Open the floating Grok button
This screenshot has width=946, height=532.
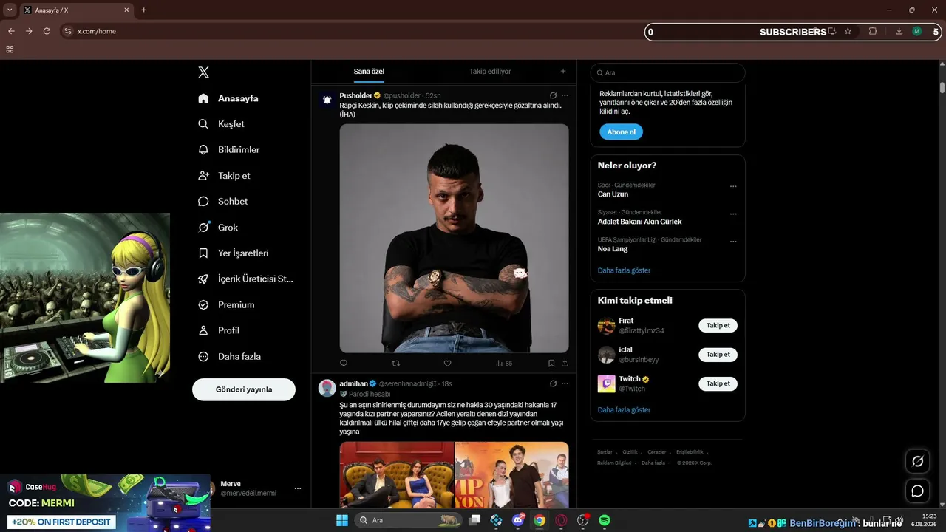918,461
